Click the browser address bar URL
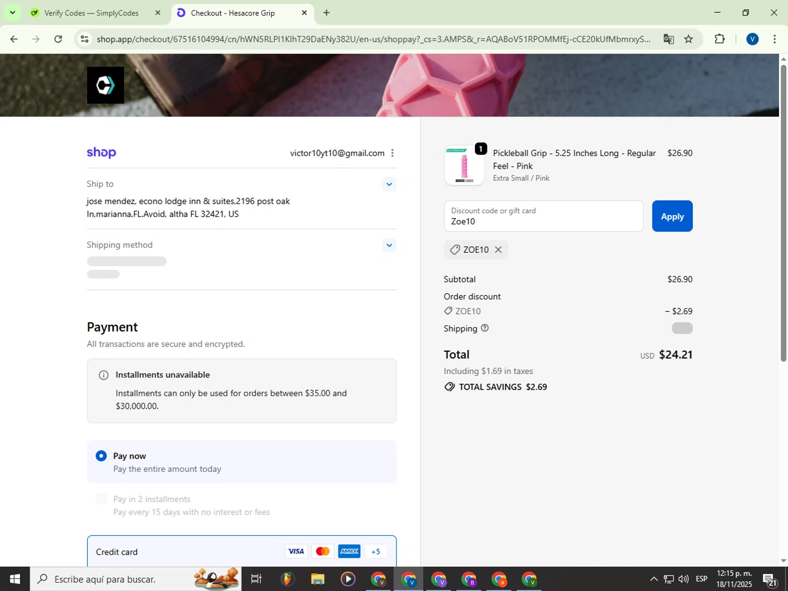The height and width of the screenshot is (591, 788). pyautogui.click(x=373, y=39)
